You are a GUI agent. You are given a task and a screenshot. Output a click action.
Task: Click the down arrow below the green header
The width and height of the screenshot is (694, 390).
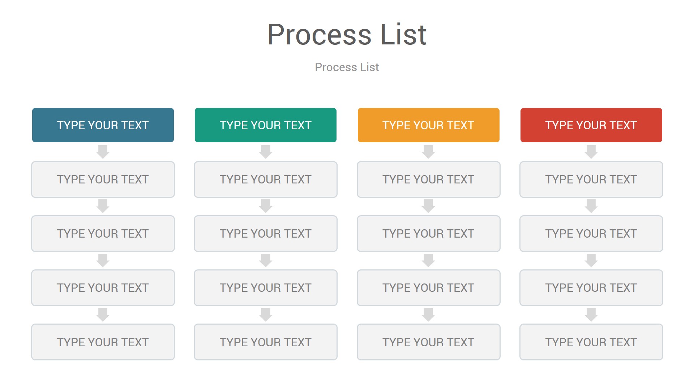pos(266,152)
